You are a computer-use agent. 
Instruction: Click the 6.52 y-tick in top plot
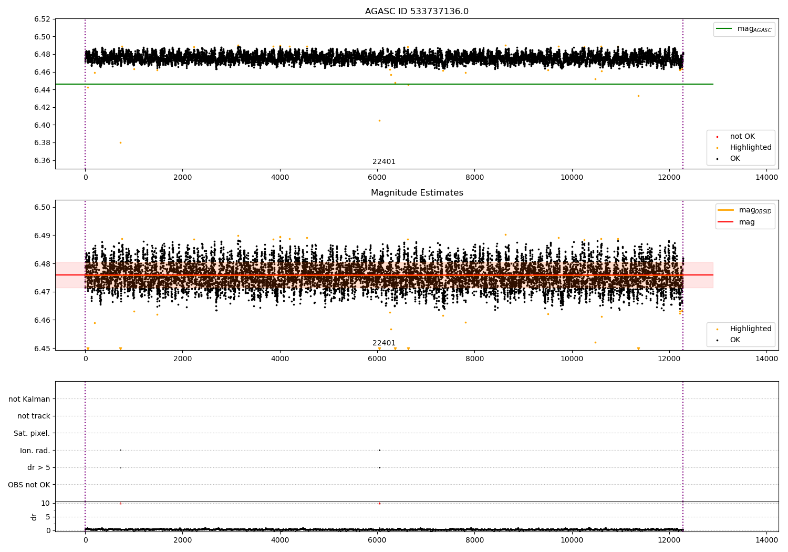coord(42,19)
